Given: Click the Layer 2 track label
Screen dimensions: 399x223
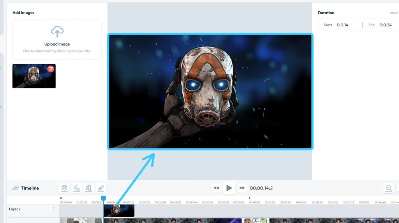Looking at the screenshot, I should point(15,209).
